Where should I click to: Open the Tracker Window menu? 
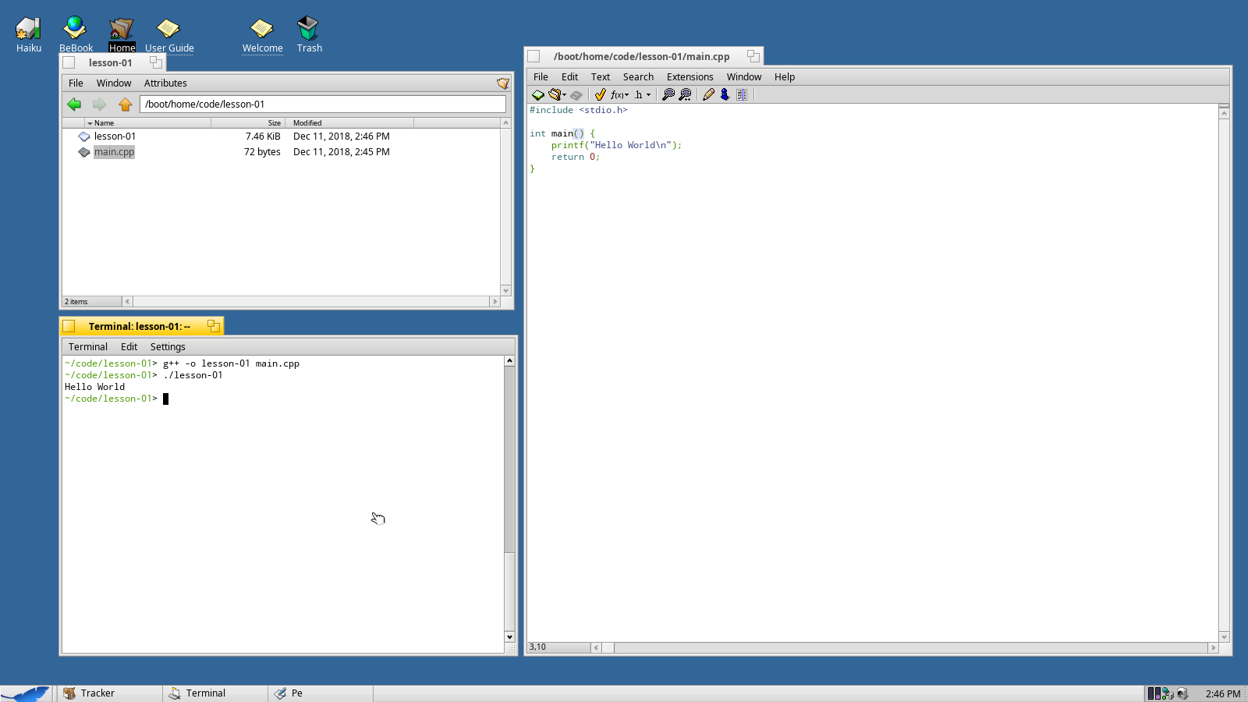coord(114,83)
